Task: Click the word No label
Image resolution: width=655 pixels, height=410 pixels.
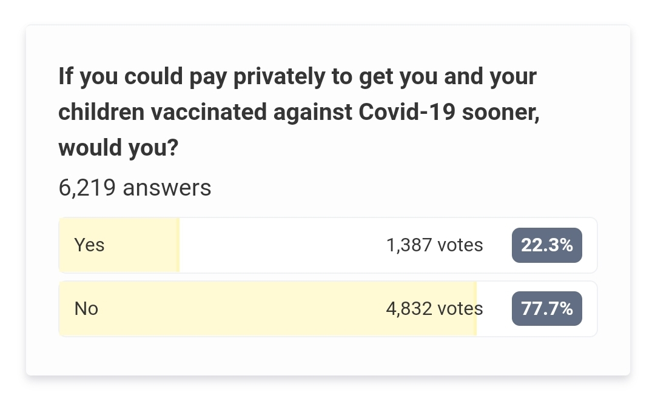Action: pyautogui.click(x=86, y=309)
